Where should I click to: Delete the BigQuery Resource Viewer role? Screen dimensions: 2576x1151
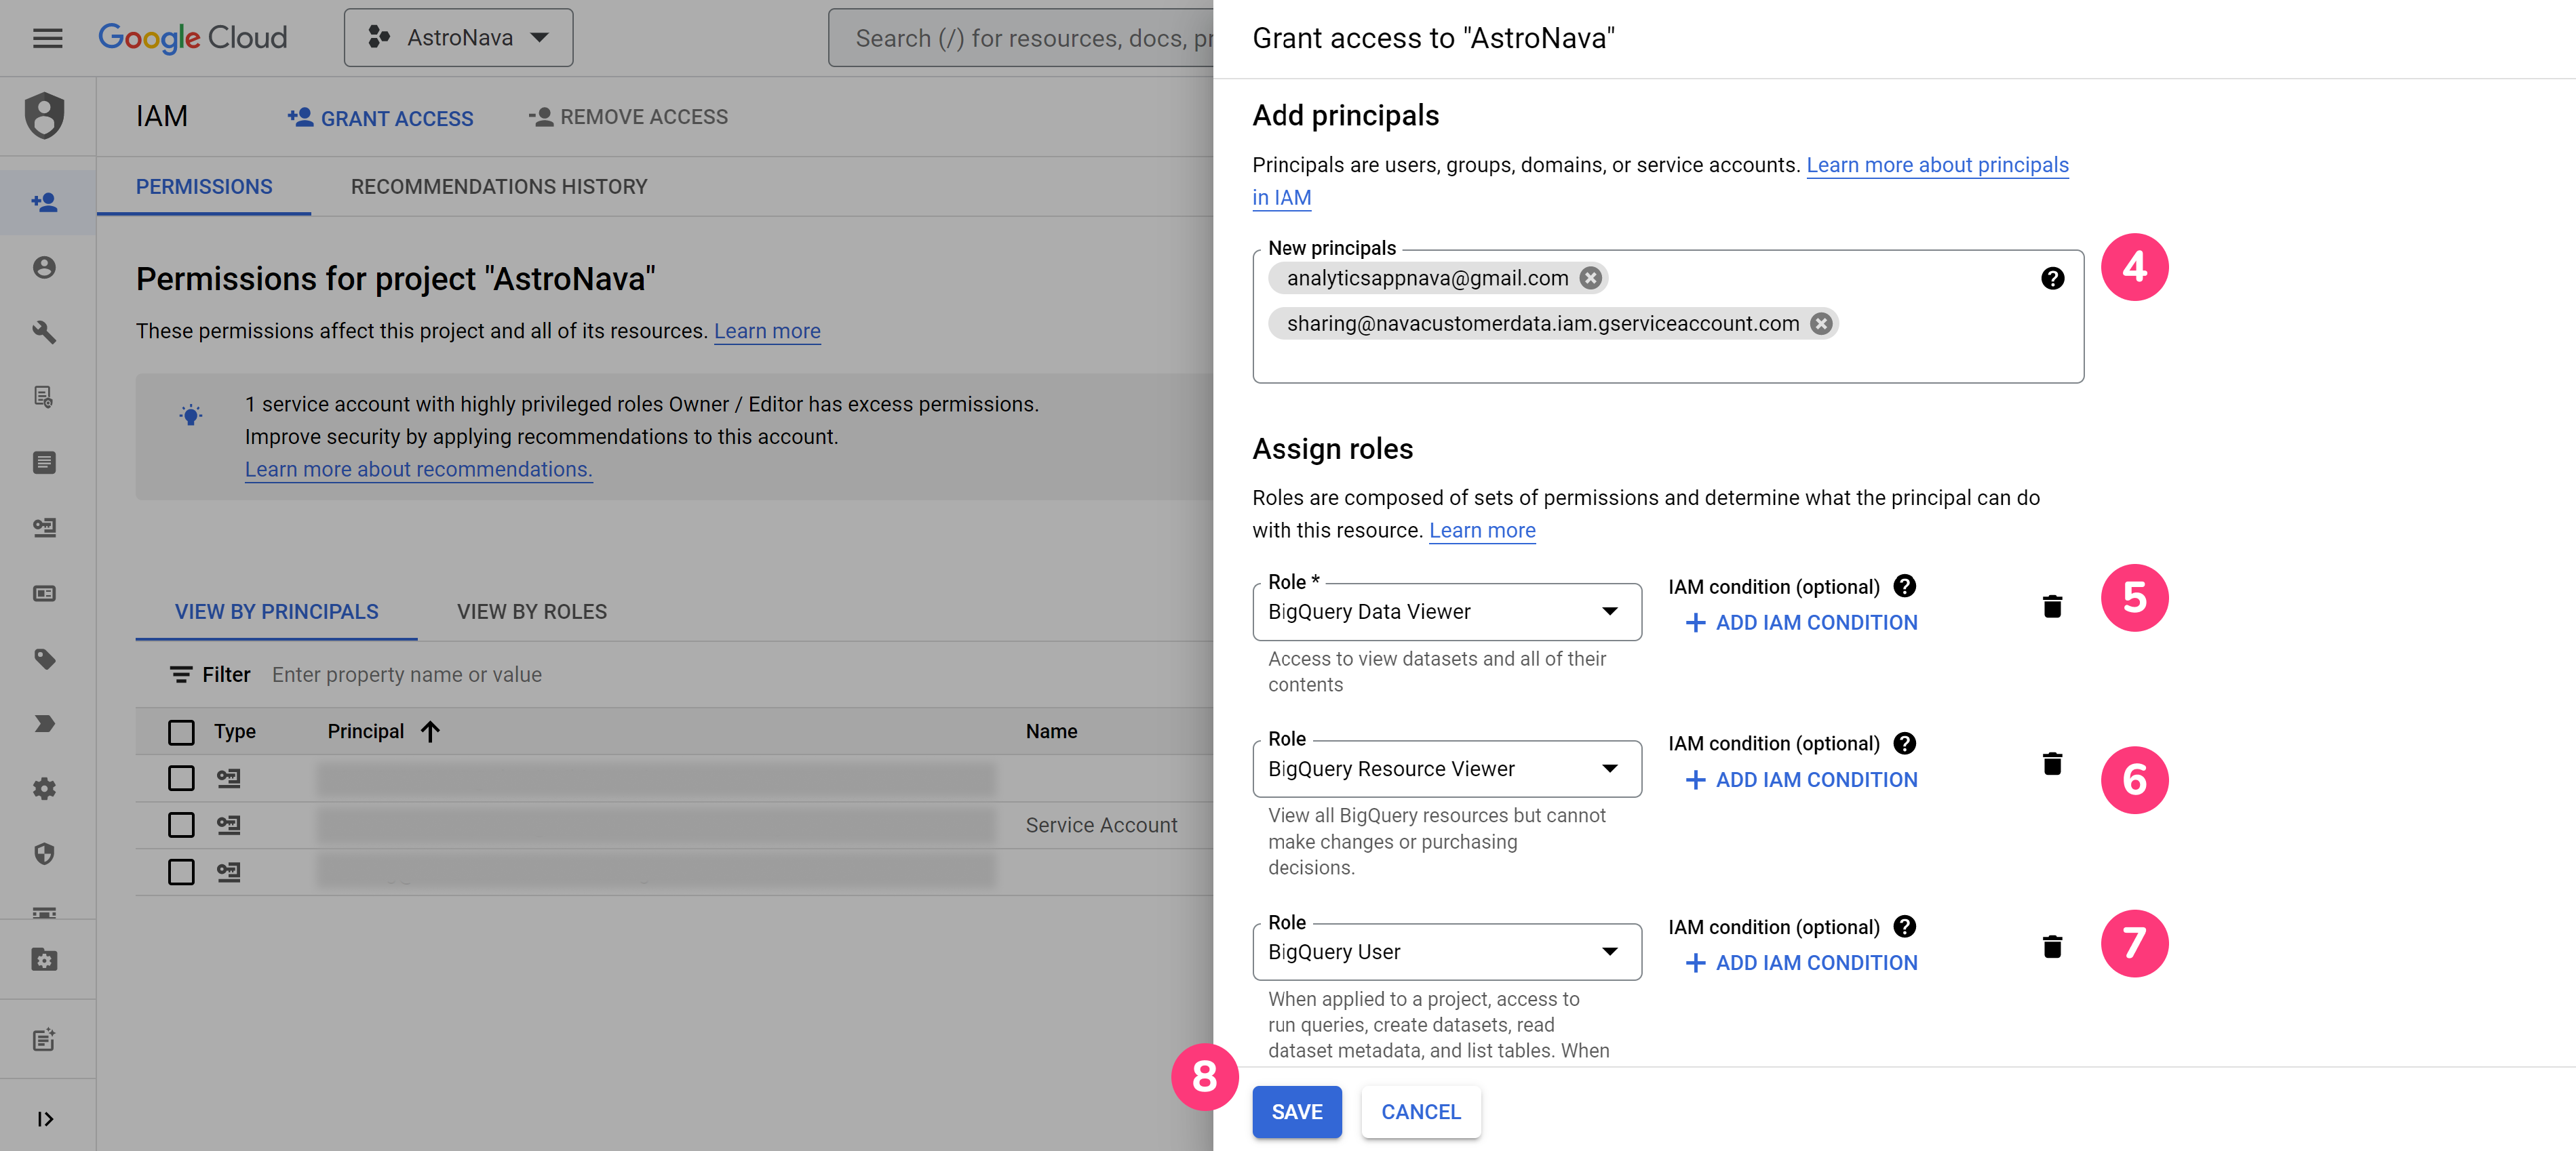[2052, 763]
